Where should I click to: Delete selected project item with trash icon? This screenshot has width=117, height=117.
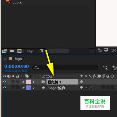click(x=41, y=51)
